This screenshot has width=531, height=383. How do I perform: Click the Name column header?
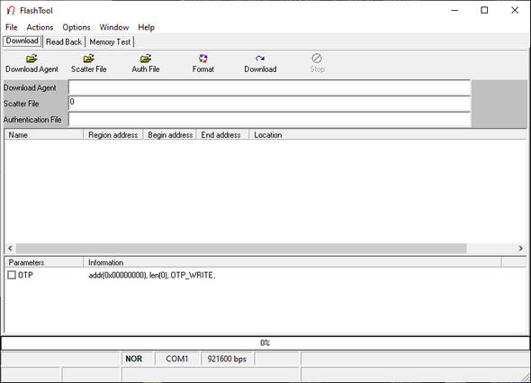click(44, 134)
